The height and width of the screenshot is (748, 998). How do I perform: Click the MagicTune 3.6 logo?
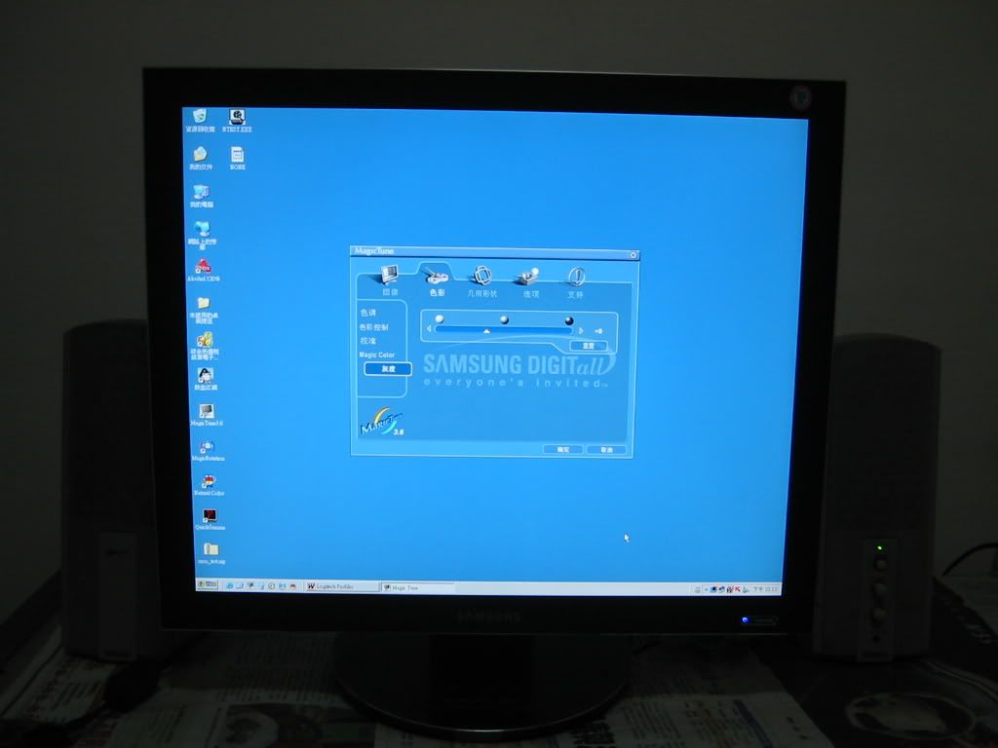381,422
